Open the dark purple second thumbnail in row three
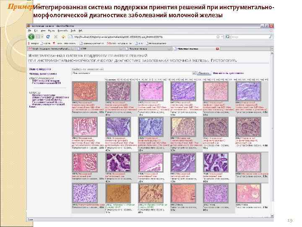 [118, 163]
